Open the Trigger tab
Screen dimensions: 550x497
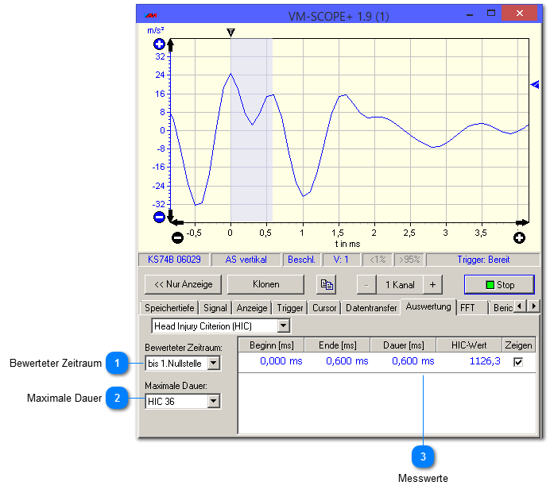click(290, 308)
